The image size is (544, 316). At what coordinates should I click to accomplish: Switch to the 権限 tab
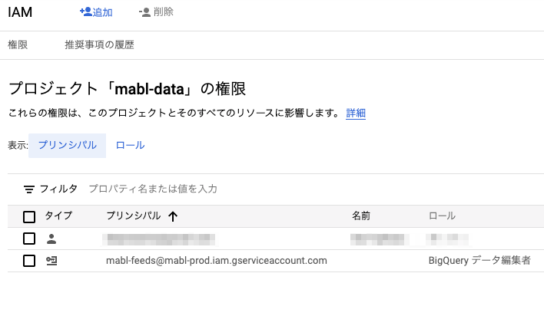[x=18, y=45]
